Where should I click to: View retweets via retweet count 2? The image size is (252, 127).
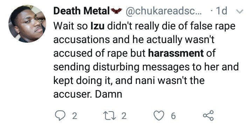[124, 116]
